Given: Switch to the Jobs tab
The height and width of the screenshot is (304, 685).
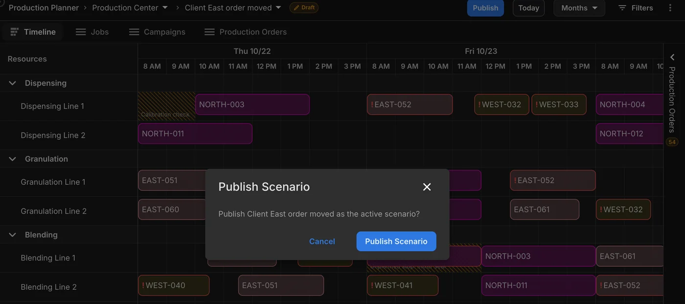Looking at the screenshot, I should click(x=92, y=32).
